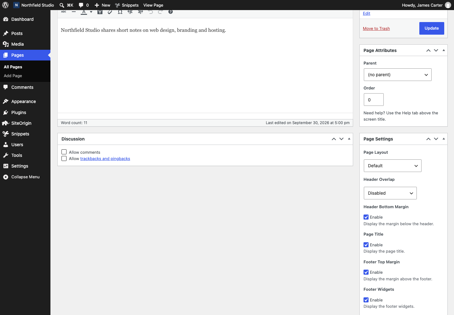Apply strikethrough formatting in editor toolbar
The width and height of the screenshot is (454, 315).
pyautogui.click(x=64, y=12)
